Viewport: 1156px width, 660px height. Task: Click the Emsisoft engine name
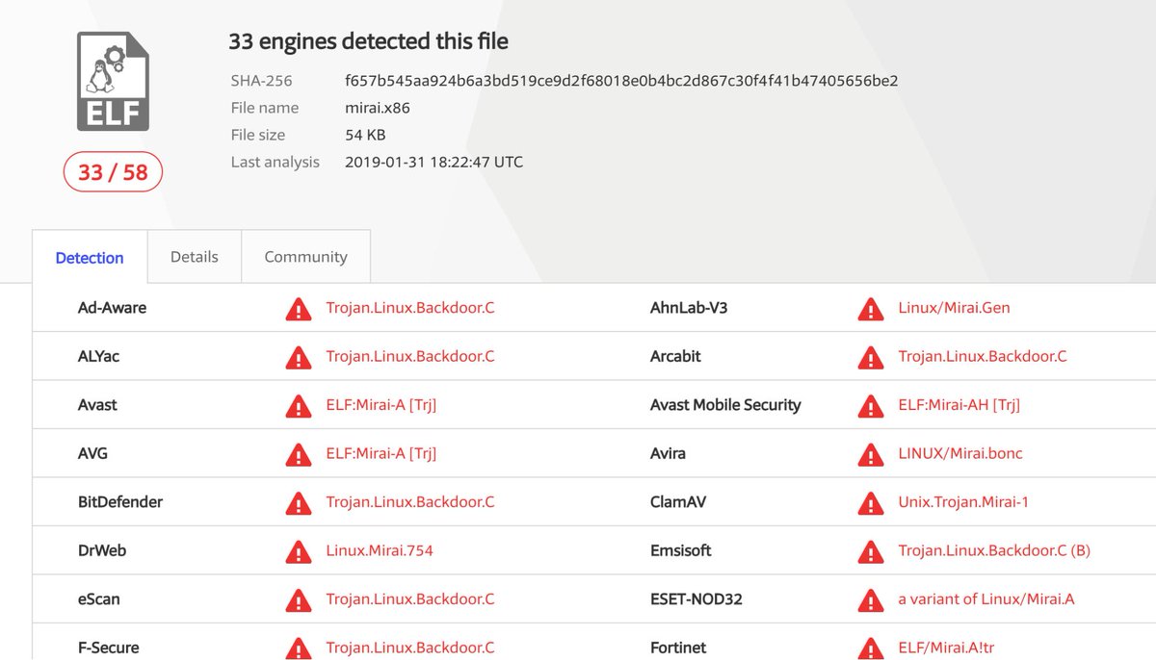pyautogui.click(x=681, y=550)
